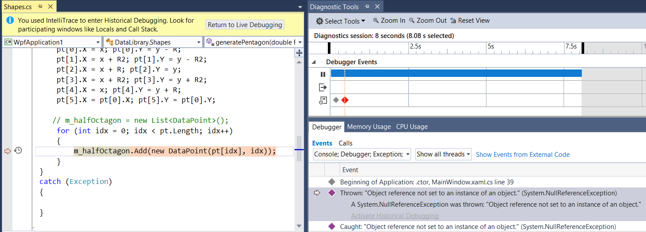
Task: Open the Show all threads dropdown
Action: pos(443,154)
